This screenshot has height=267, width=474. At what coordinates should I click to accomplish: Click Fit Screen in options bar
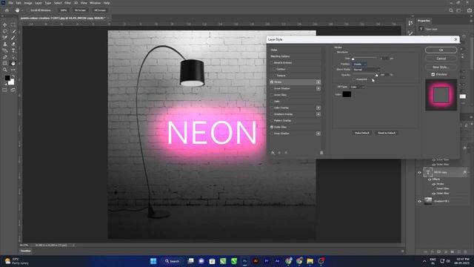pos(80,10)
